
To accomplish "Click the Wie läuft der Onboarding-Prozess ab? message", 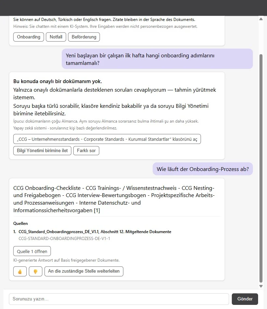I will point(203,169).
